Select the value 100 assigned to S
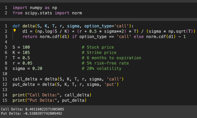 [26, 47]
